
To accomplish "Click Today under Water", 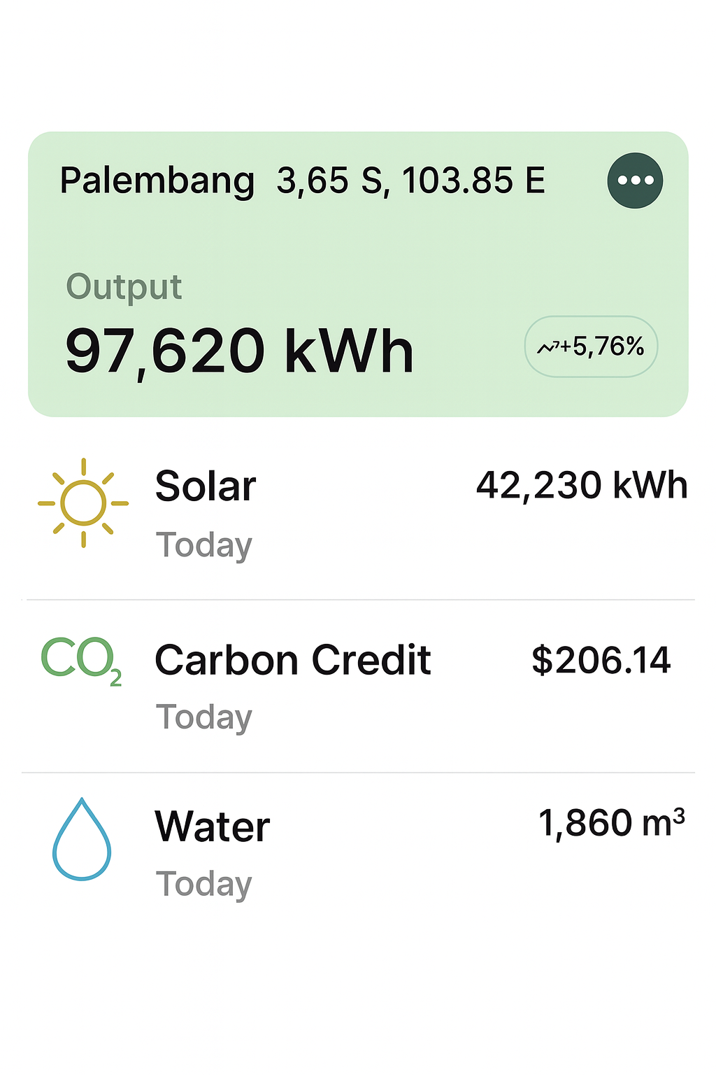I will click(203, 884).
